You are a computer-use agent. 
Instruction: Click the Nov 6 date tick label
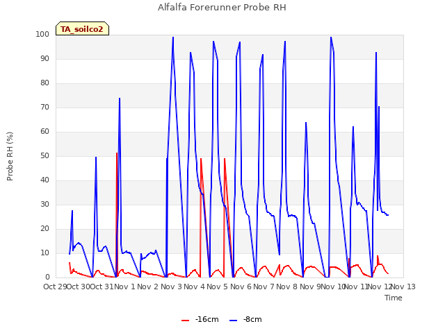point(241,287)
